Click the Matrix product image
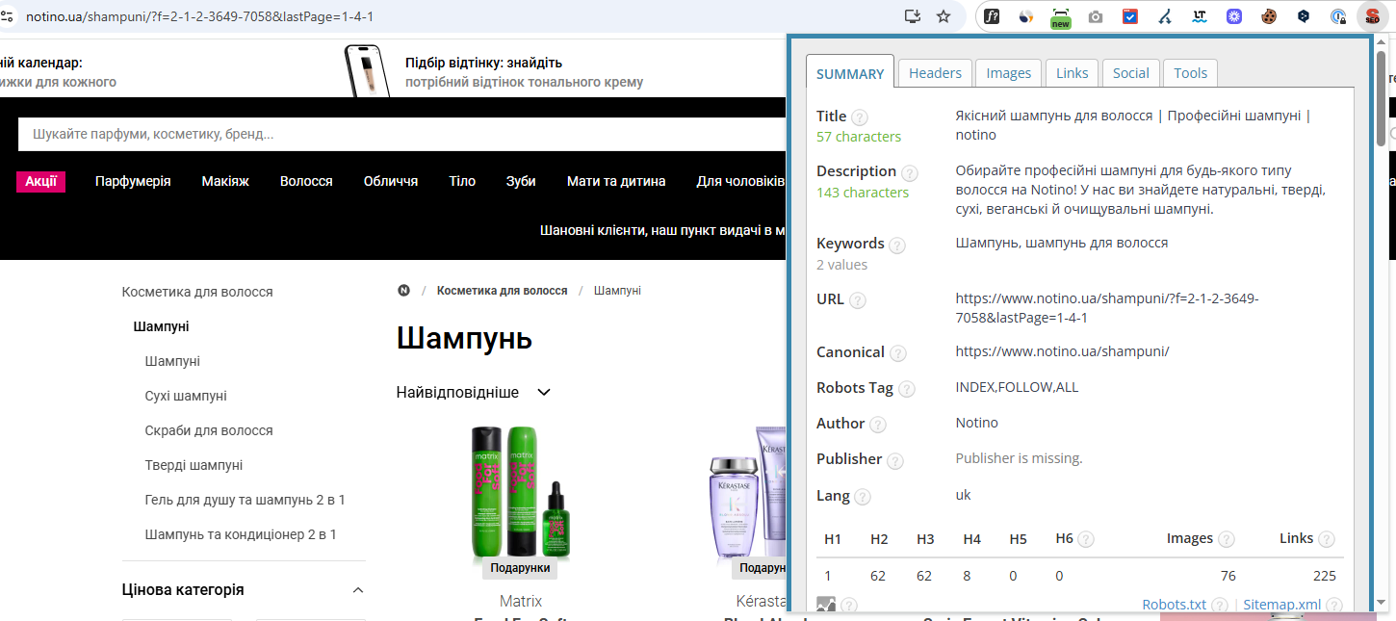Viewport: 1396px width, 621px height. [520, 491]
